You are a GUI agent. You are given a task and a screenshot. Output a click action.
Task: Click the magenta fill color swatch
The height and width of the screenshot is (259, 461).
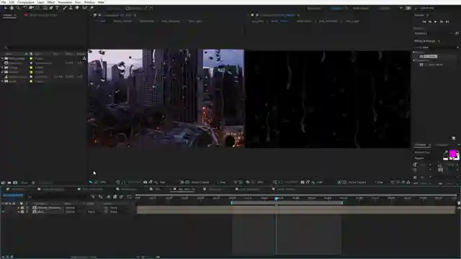point(453,153)
